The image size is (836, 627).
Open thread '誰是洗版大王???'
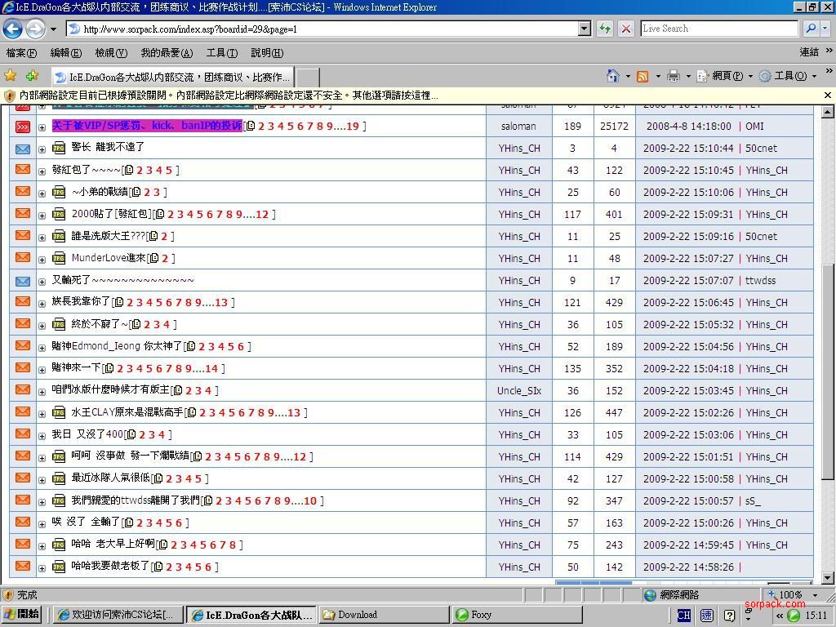tap(108, 236)
